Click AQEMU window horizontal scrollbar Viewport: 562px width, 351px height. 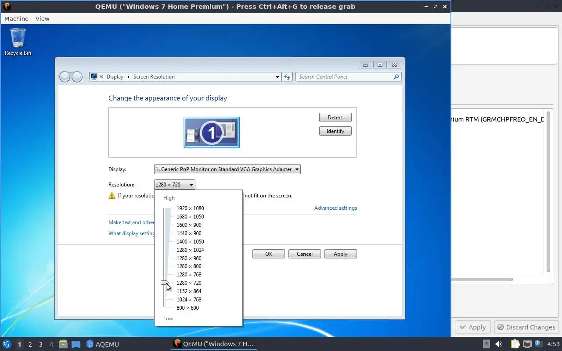click(482, 279)
